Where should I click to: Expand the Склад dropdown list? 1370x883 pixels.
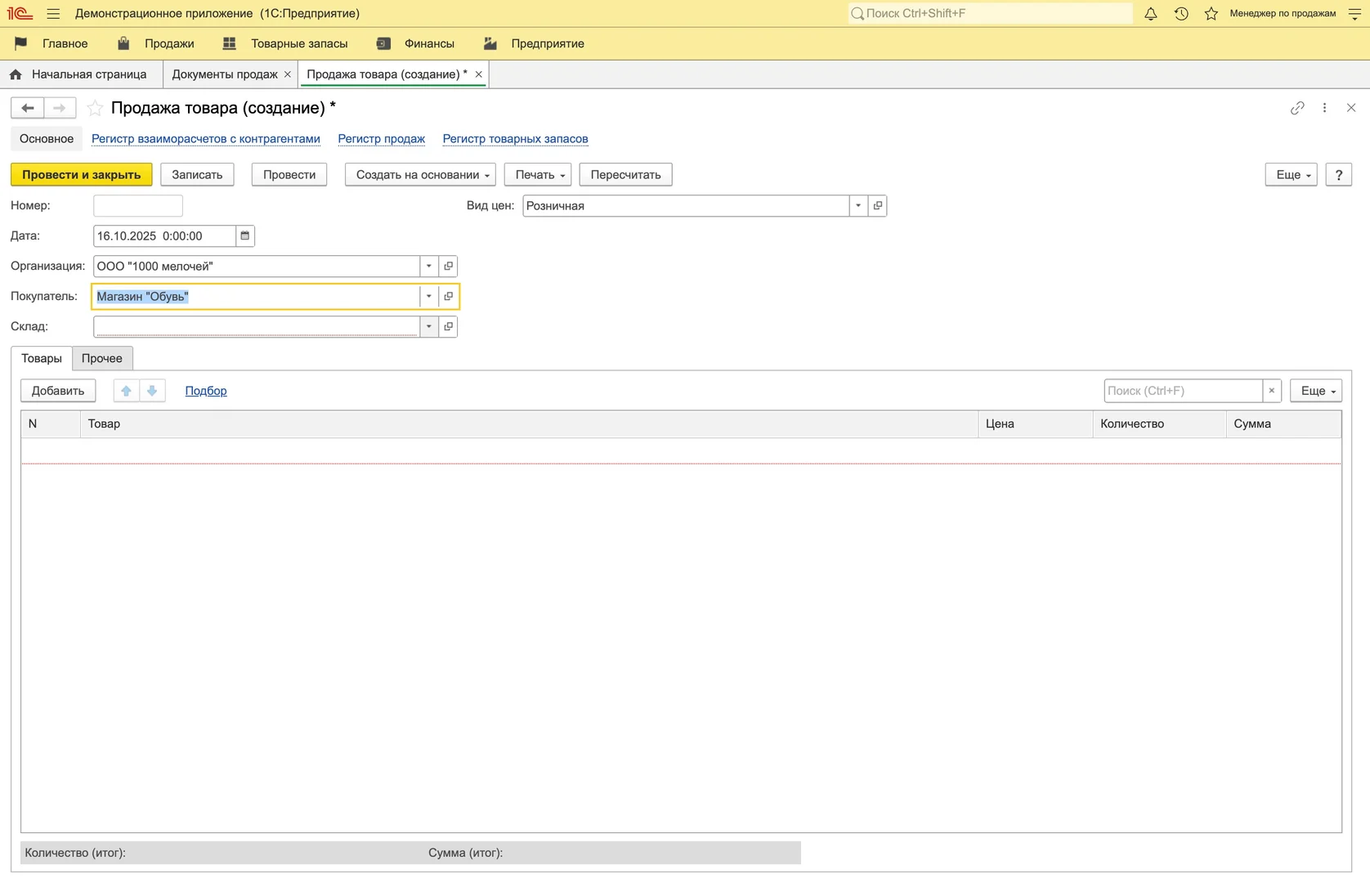[428, 327]
